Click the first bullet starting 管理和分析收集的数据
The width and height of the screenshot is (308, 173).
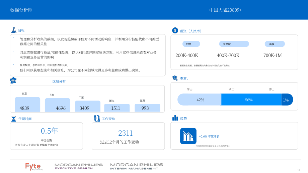point(89,41)
